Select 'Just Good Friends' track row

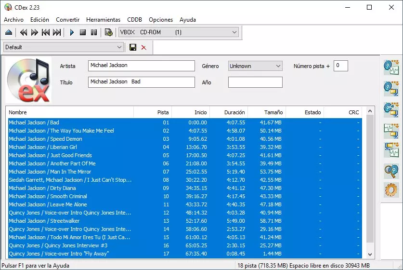click(185, 155)
